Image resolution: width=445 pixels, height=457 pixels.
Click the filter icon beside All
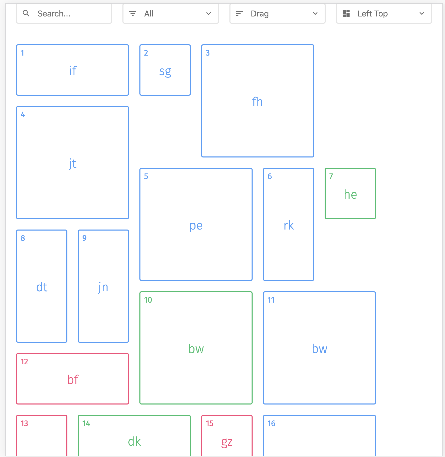click(133, 13)
